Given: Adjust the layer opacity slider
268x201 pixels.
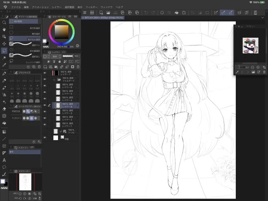Looking at the screenshot, I should (68, 56).
